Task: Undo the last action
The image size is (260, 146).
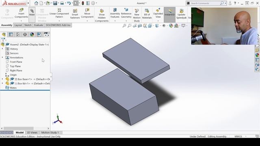Action: tap(69, 3)
